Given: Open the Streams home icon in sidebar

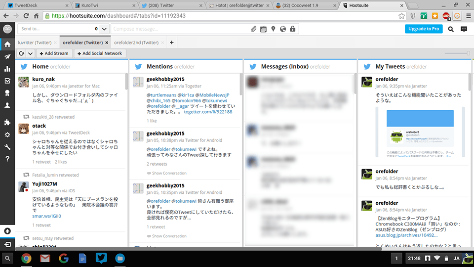Looking at the screenshot, I should [x=7, y=44].
